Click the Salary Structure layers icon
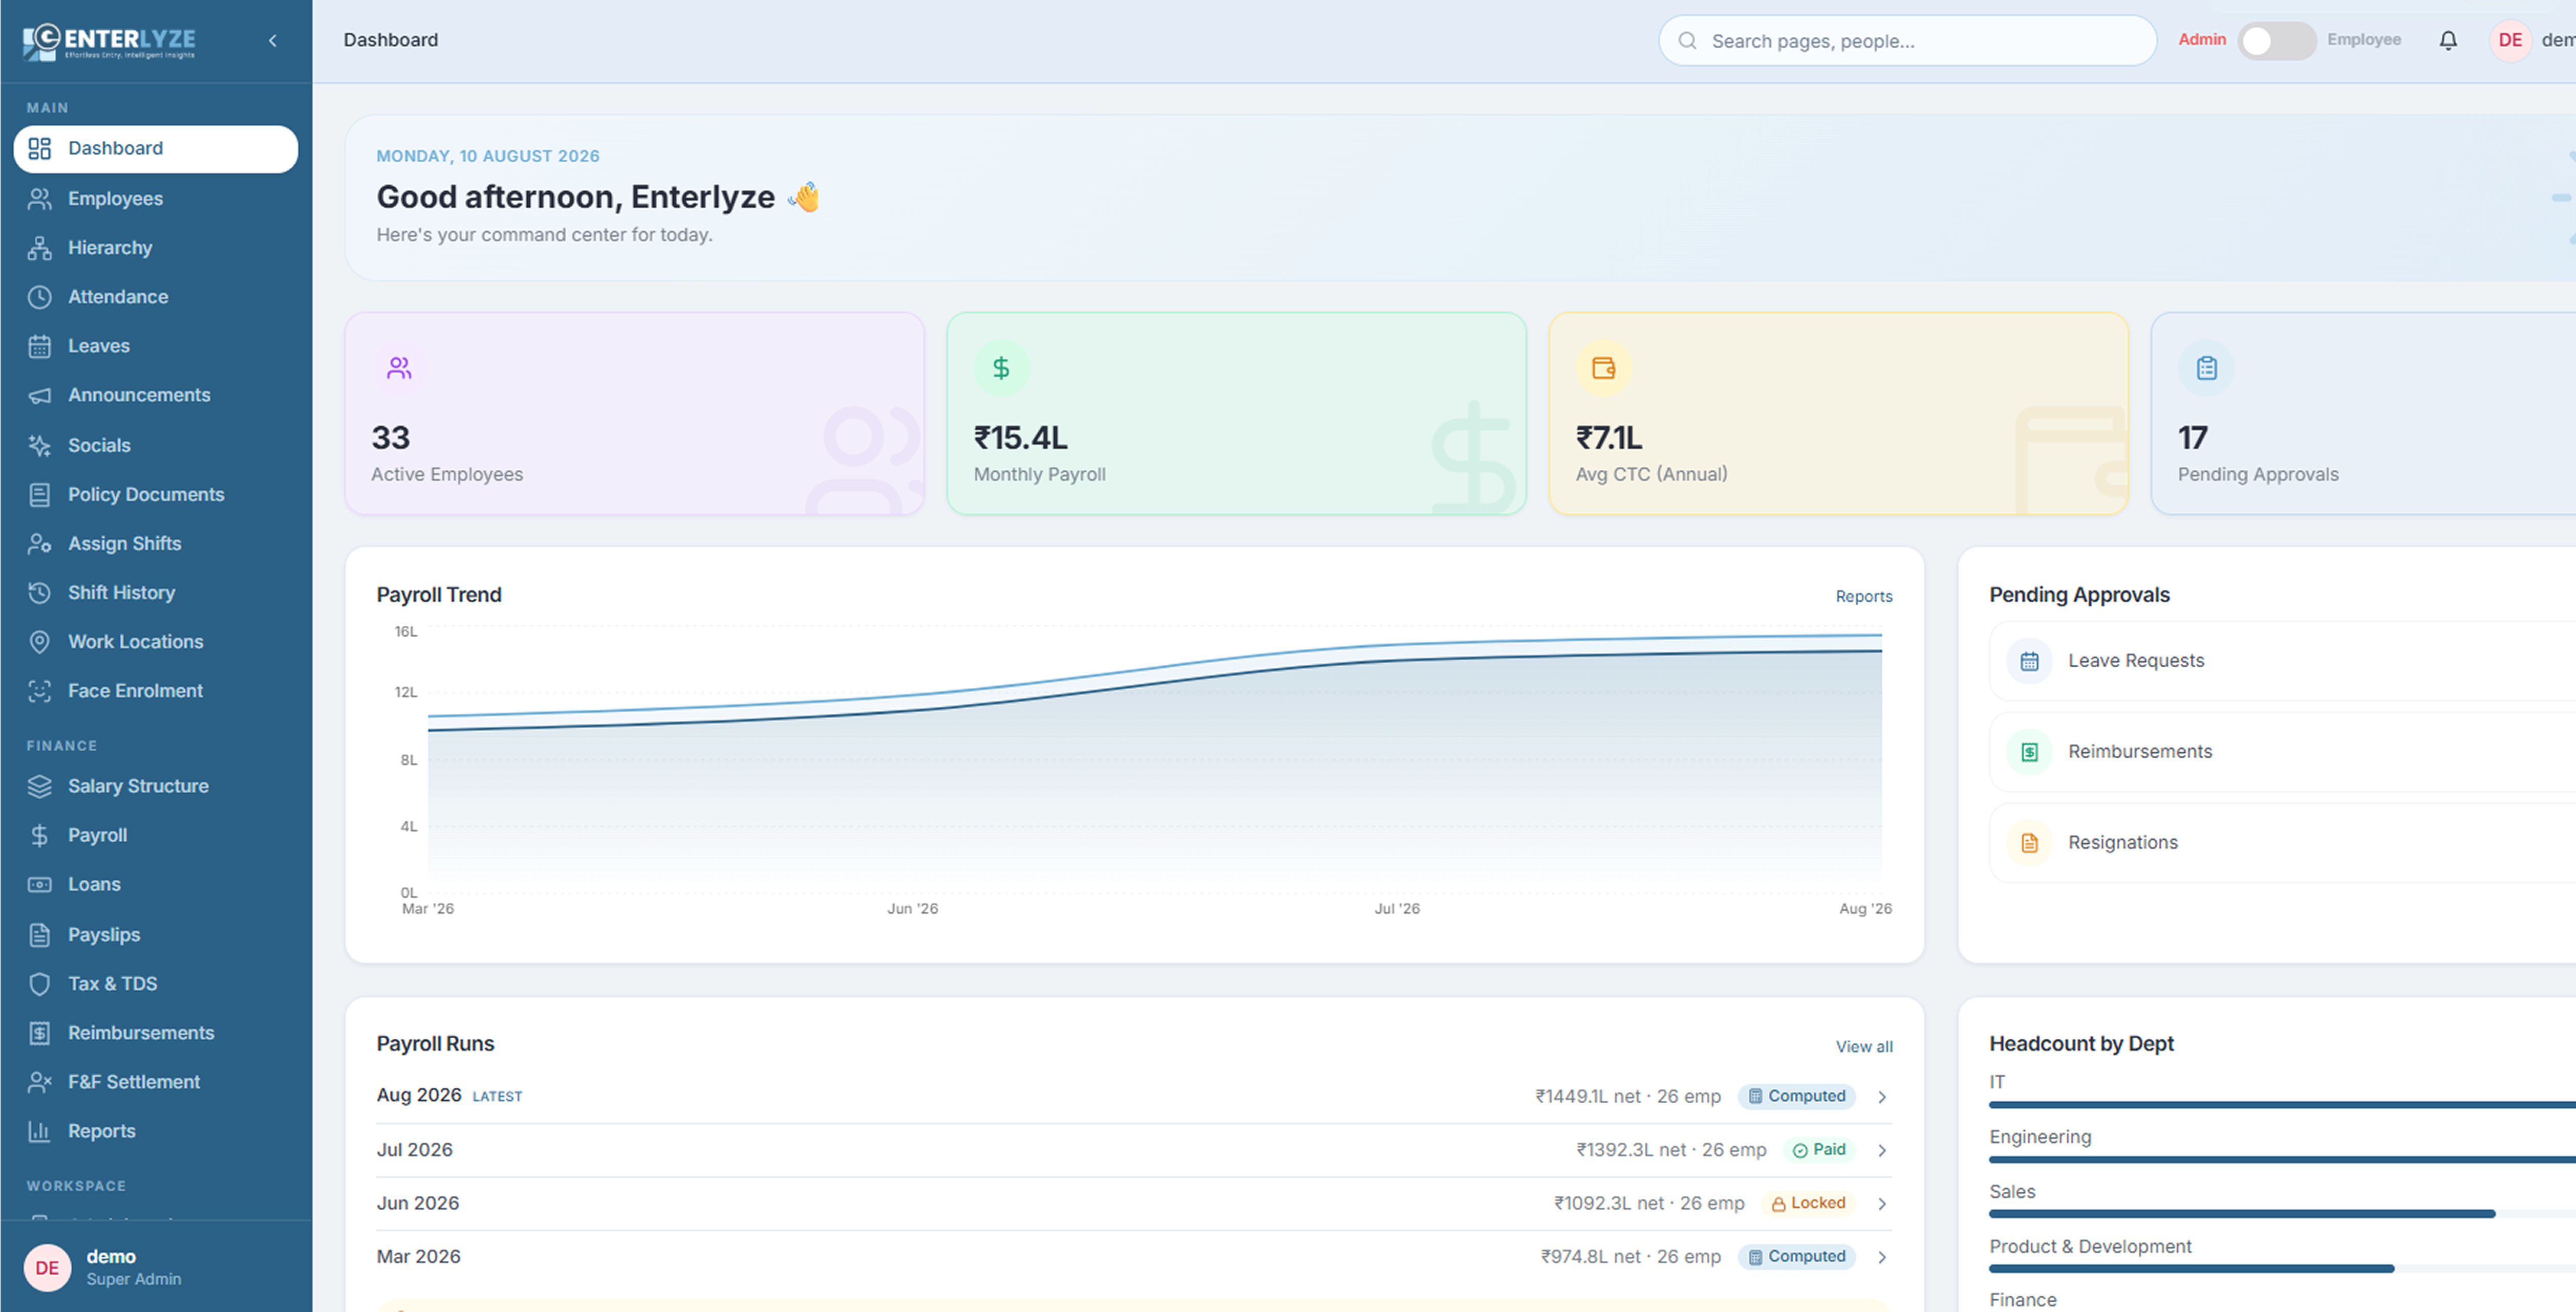Viewport: 2576px width, 1312px height. (x=39, y=786)
